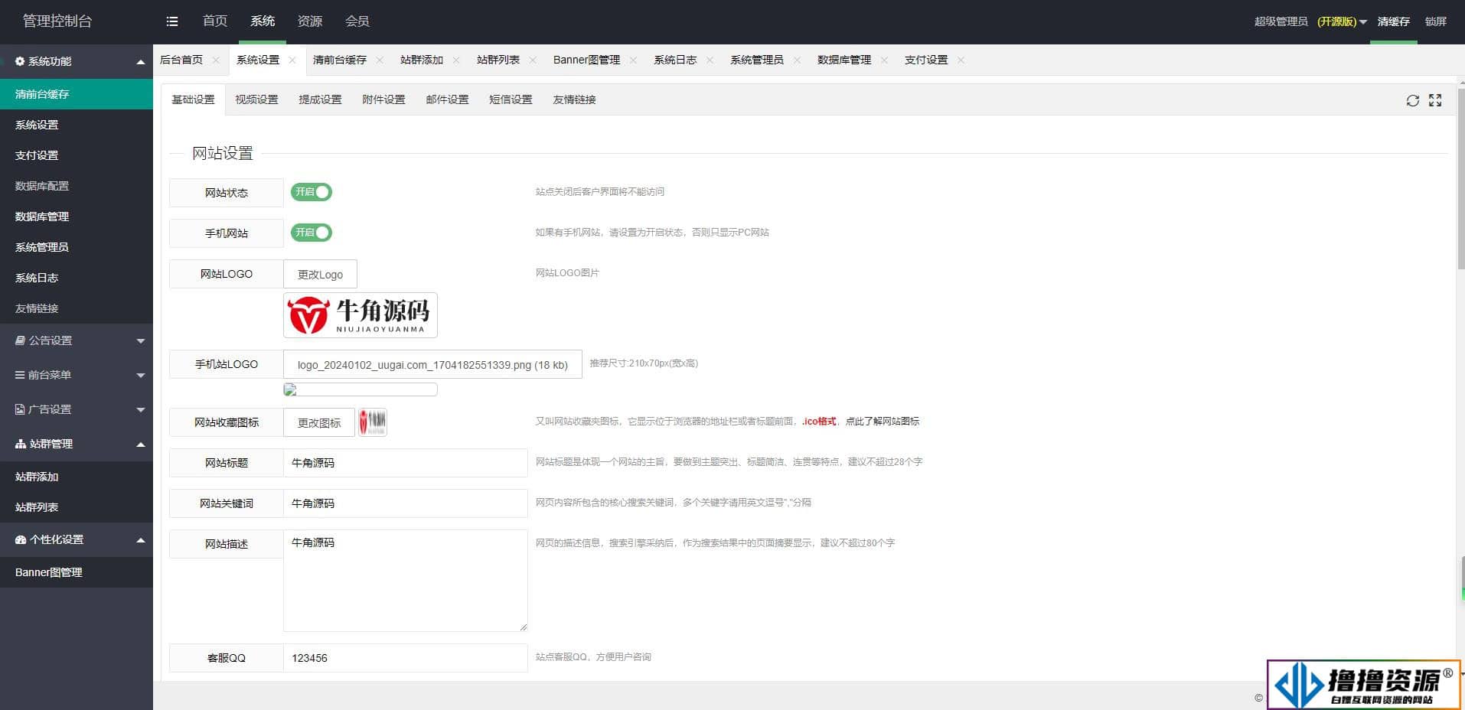Image resolution: width=1465 pixels, height=710 pixels.
Task: Close the 站群列表 tab
Action: (533, 60)
